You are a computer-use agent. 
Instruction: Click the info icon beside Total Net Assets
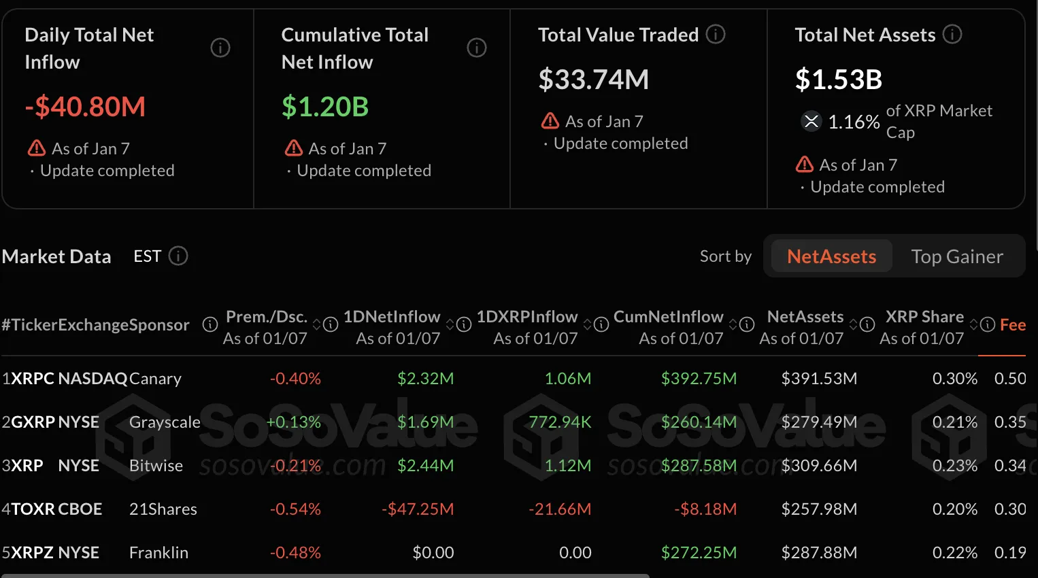click(x=952, y=34)
